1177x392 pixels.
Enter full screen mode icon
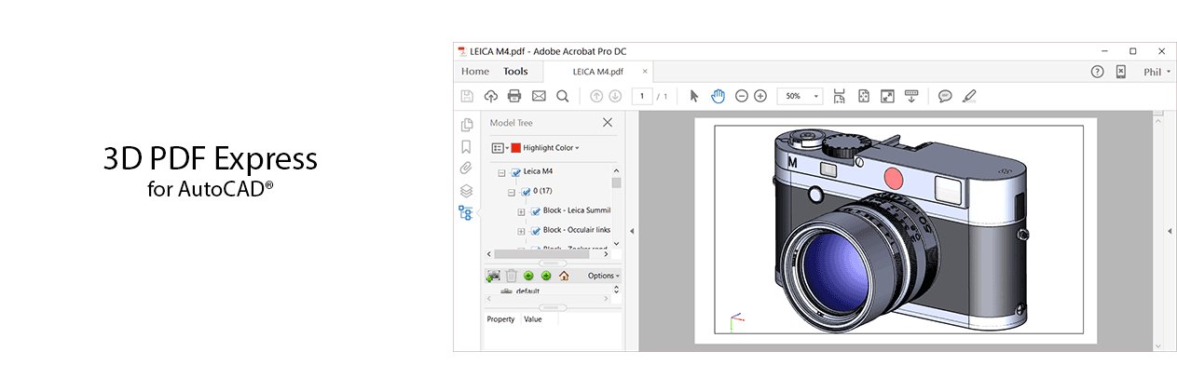click(888, 96)
